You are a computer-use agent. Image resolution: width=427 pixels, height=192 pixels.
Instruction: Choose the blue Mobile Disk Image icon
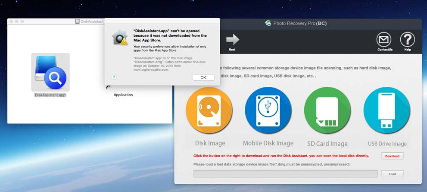[x=268, y=110]
